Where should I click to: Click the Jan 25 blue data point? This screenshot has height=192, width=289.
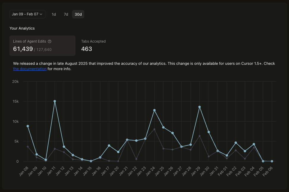163,127
